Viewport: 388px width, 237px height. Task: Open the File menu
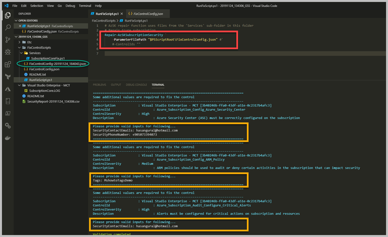15,6
